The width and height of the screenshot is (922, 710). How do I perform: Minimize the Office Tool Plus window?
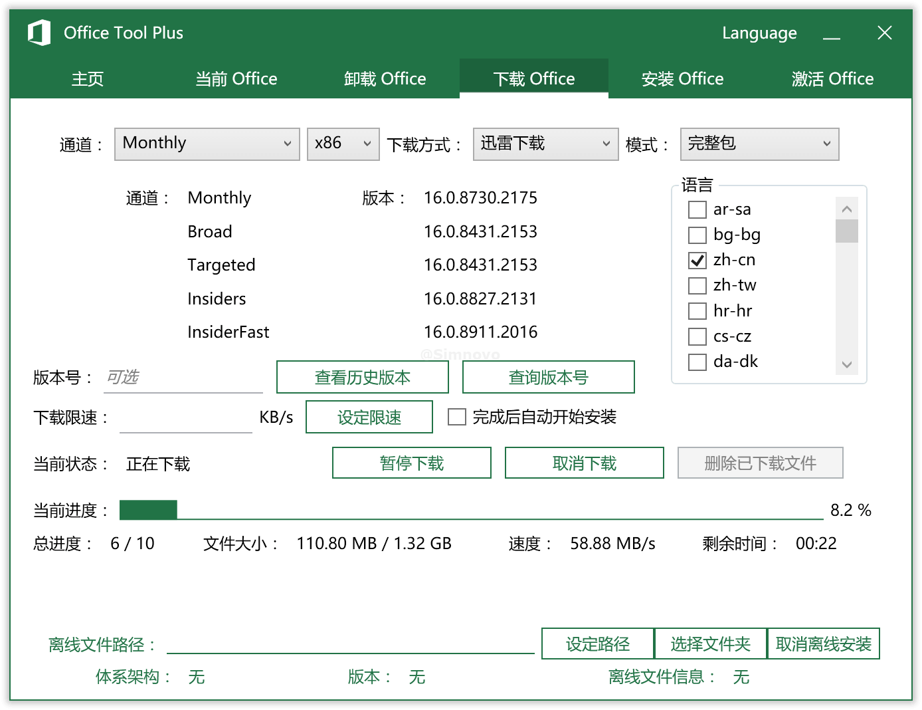click(832, 33)
